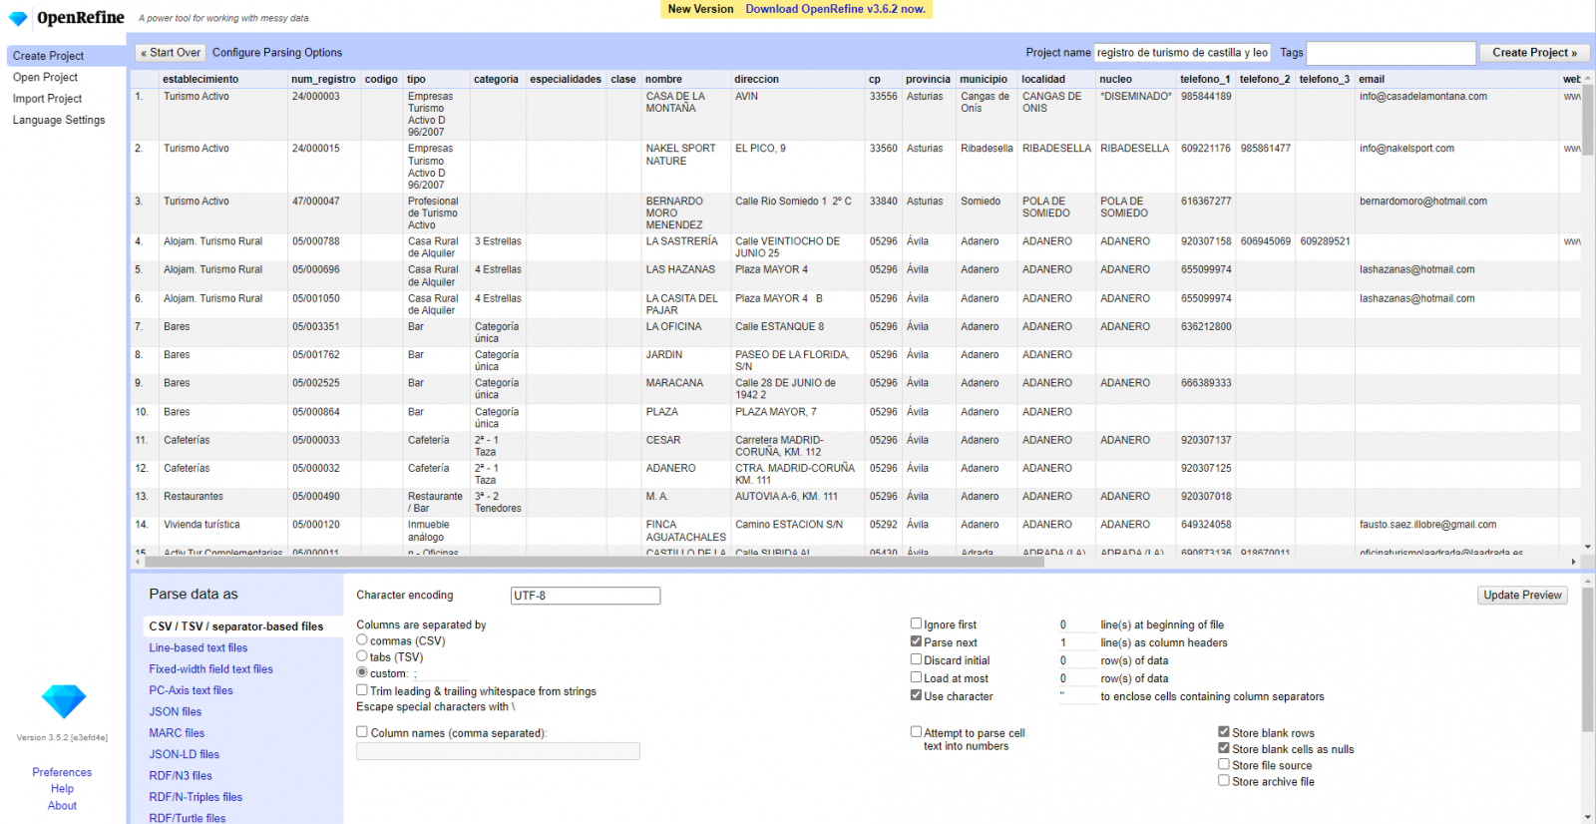Toggle Use character to enclose cells
The image size is (1596, 824).
pos(916,695)
